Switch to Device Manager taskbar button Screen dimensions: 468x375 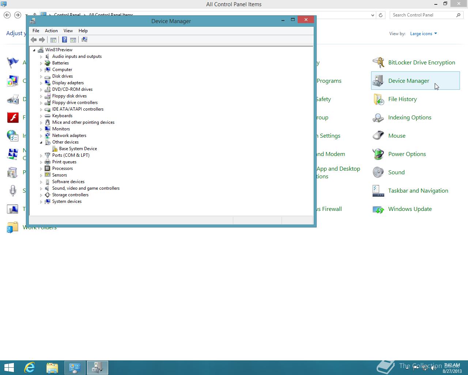[98, 368]
